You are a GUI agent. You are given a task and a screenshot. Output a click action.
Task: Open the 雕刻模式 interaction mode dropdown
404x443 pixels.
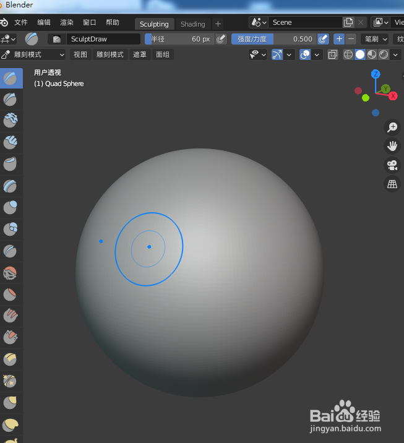point(33,54)
